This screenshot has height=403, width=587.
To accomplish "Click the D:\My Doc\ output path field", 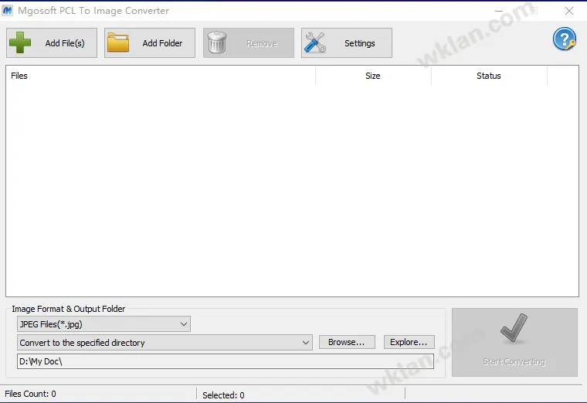I will [226, 361].
